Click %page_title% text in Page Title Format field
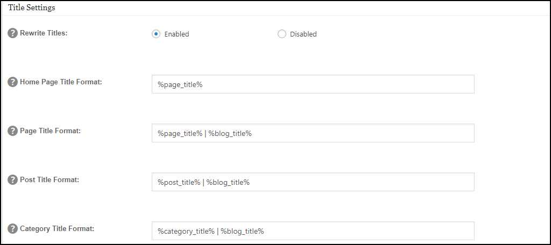Image resolution: width=551 pixels, height=245 pixels. 180,134
